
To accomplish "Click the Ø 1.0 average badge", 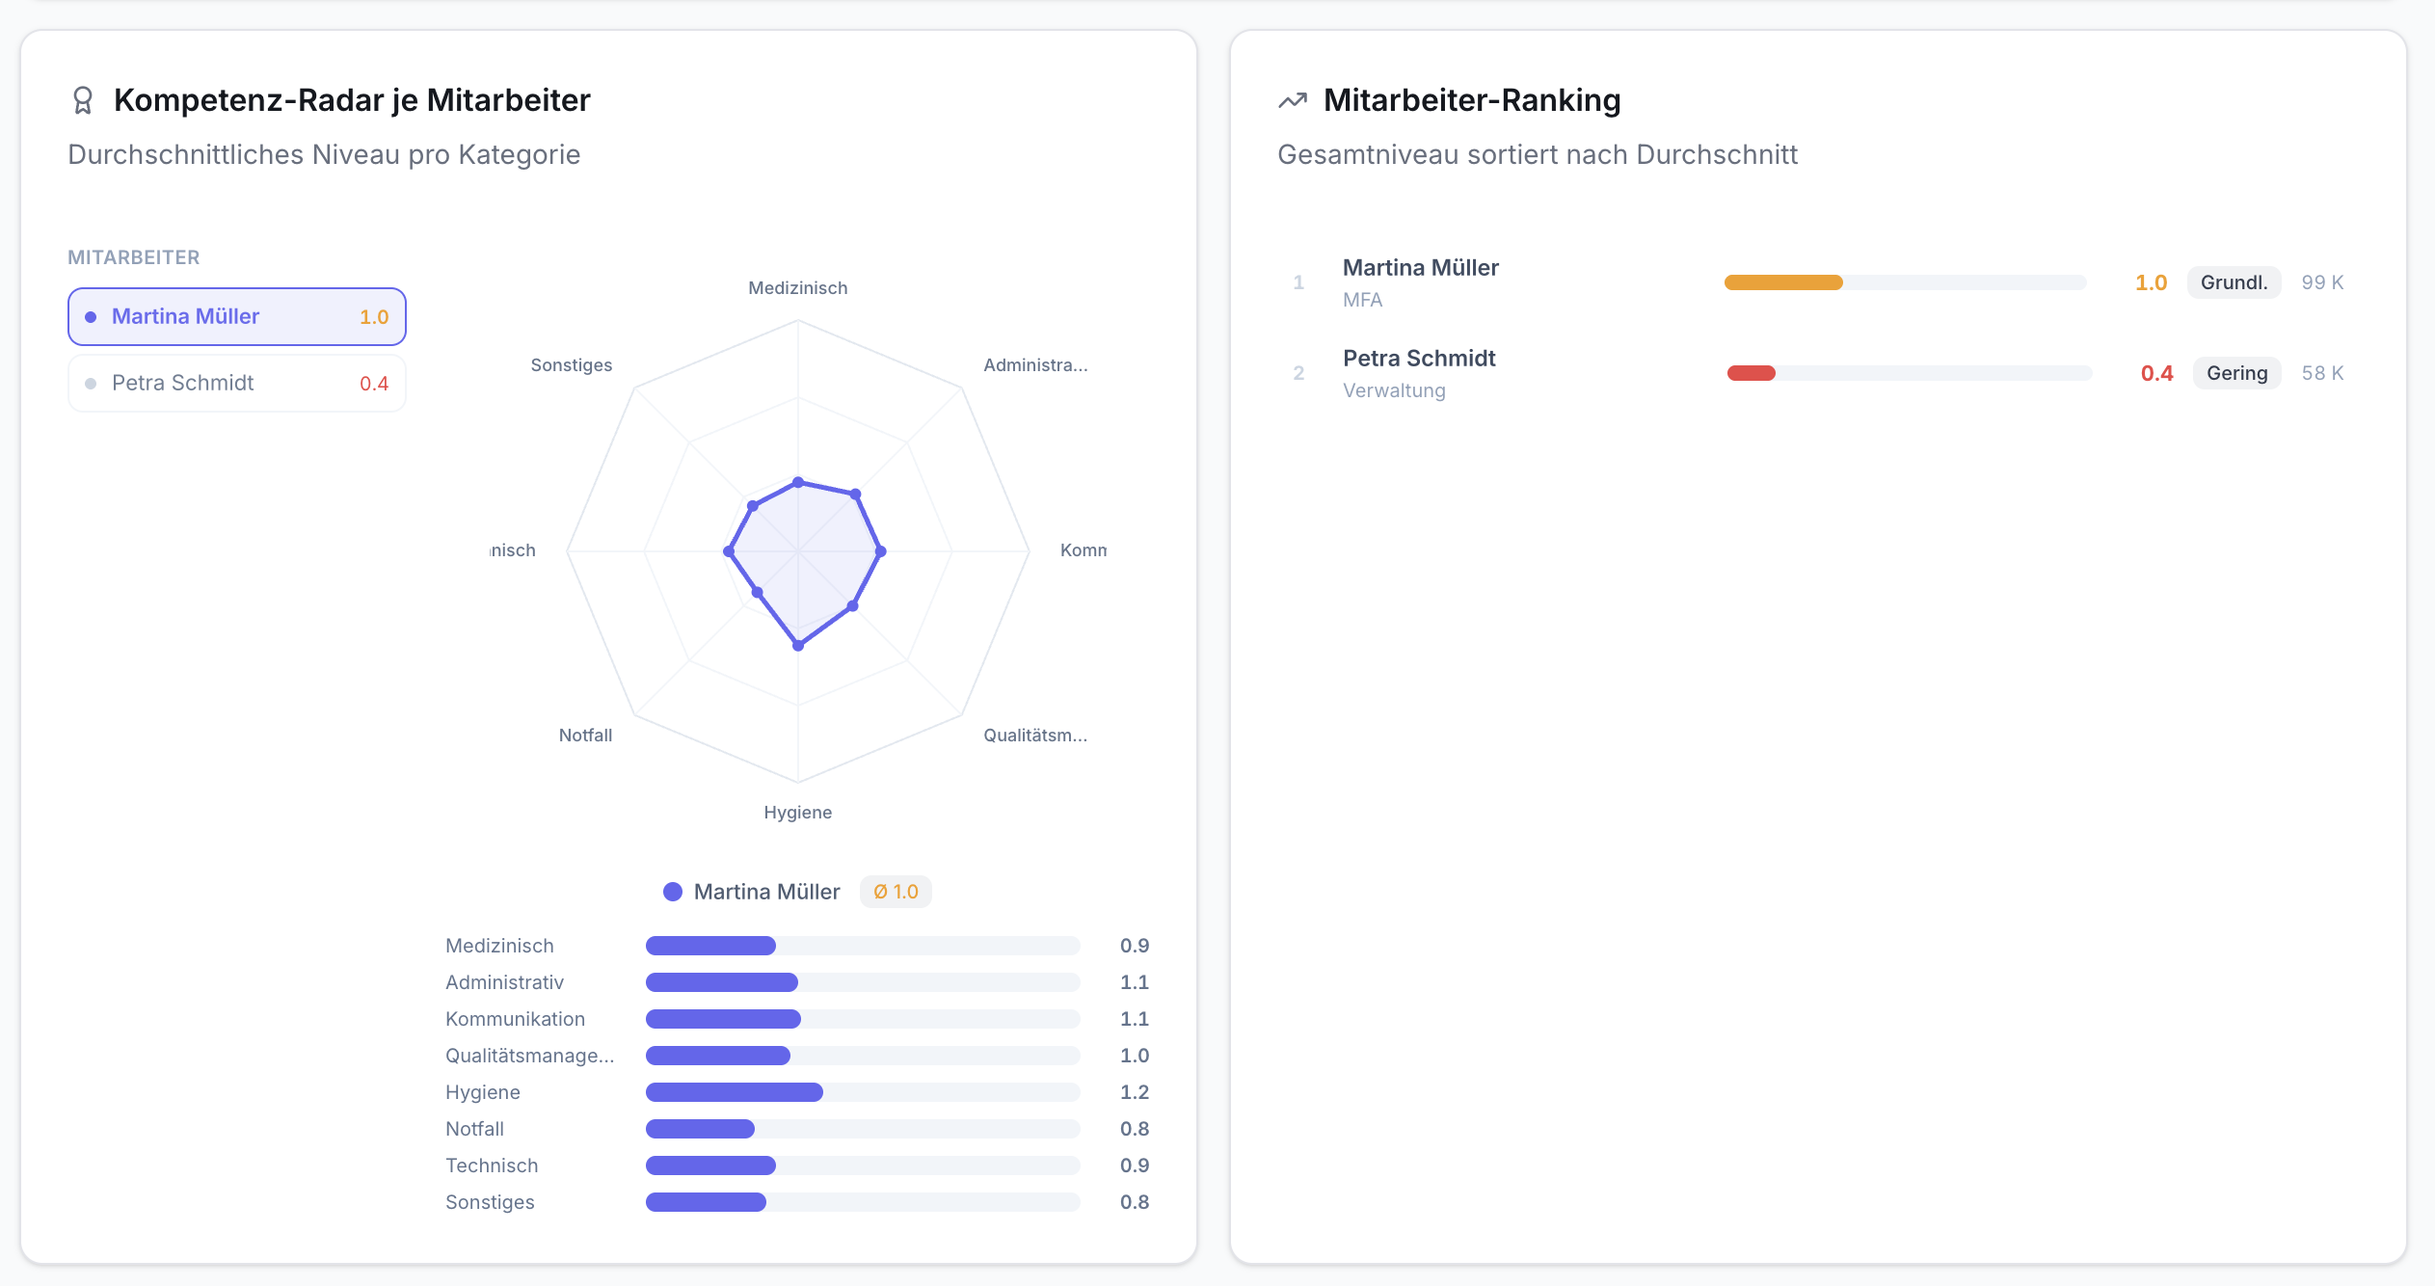I will [896, 892].
